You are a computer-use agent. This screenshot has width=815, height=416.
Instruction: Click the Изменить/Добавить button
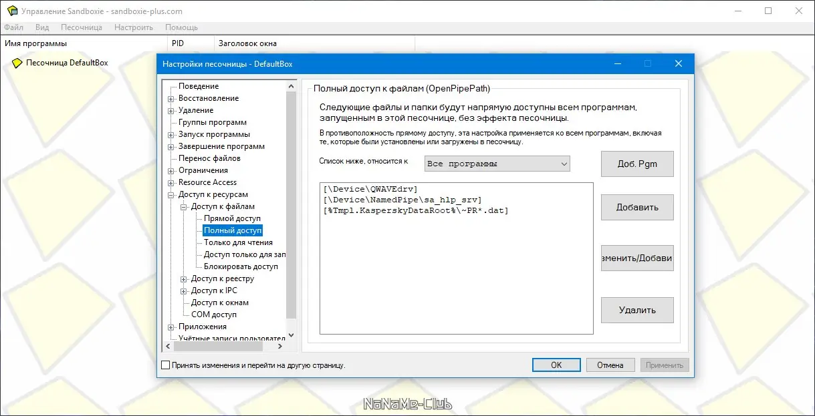637,258
